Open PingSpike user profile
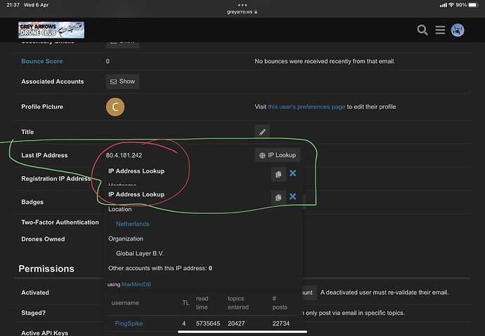485x336 pixels. (129, 323)
